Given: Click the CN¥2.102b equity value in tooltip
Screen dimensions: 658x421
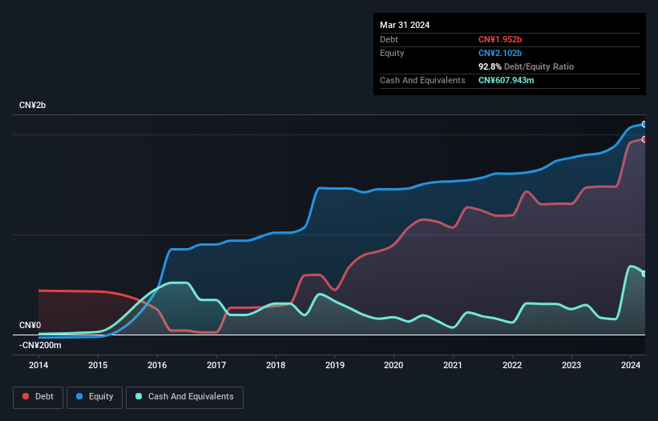Looking at the screenshot, I should (x=500, y=53).
